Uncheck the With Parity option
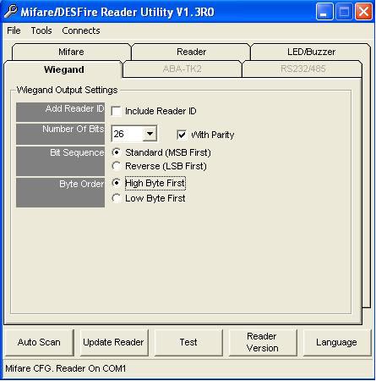 182,135
